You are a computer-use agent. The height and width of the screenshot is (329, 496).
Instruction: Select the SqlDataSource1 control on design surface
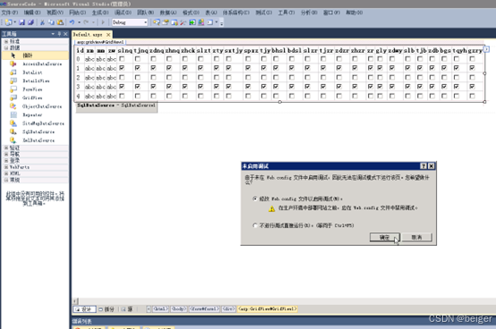[116, 107]
